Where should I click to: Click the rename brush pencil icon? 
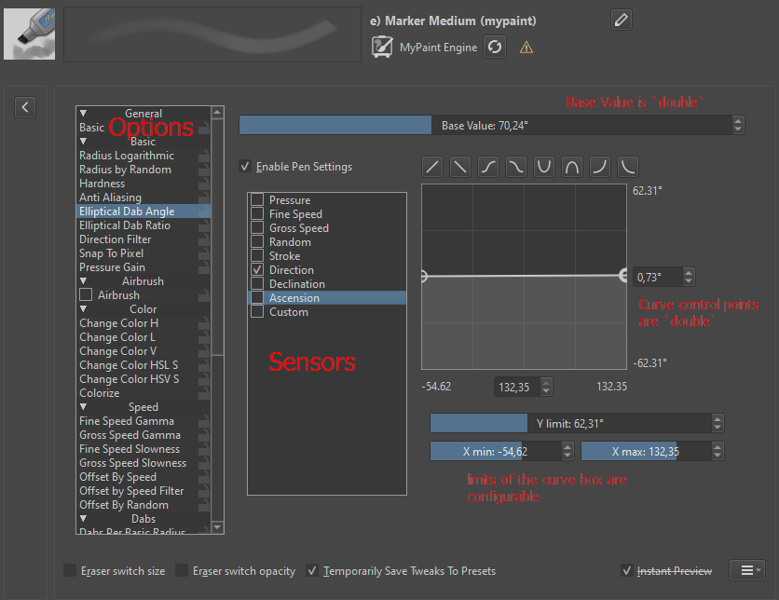[x=622, y=20]
